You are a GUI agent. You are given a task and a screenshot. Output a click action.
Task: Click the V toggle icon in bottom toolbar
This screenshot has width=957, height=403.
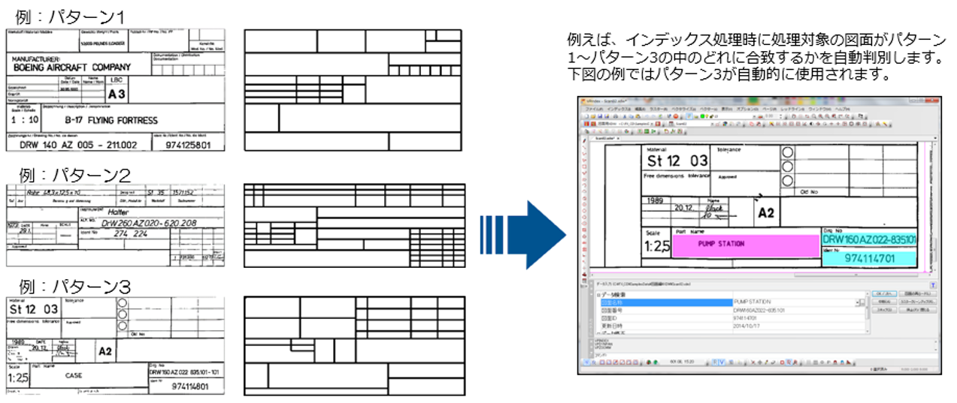click(x=721, y=363)
